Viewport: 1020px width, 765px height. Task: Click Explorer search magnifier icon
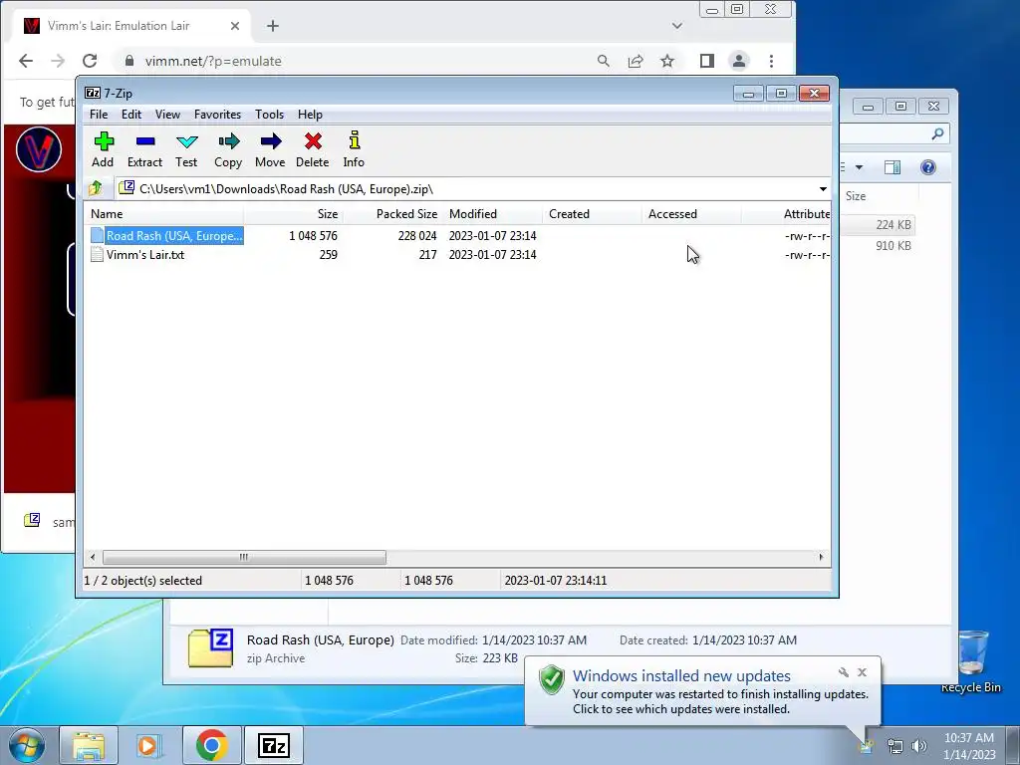[937, 134]
